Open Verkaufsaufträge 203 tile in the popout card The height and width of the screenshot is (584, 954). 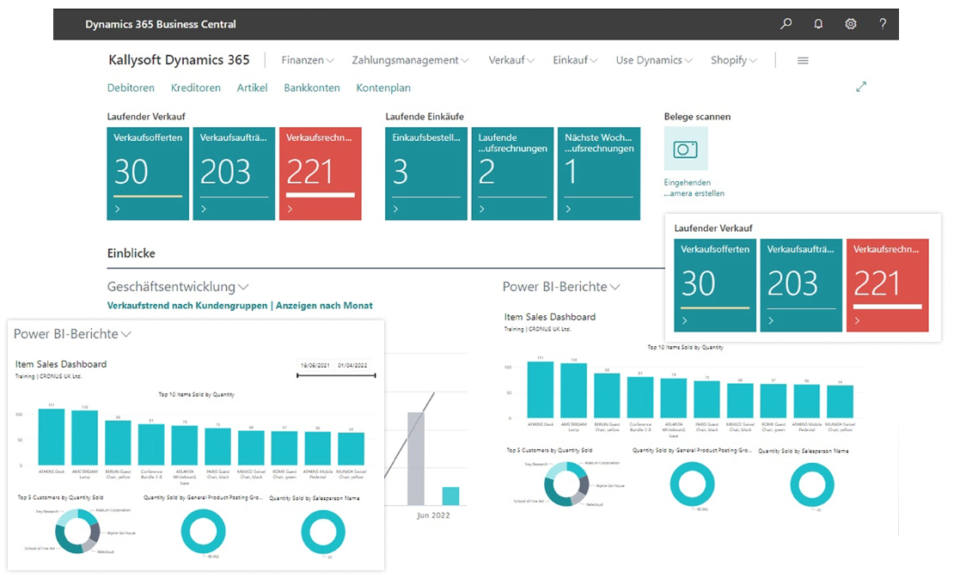[x=801, y=285]
